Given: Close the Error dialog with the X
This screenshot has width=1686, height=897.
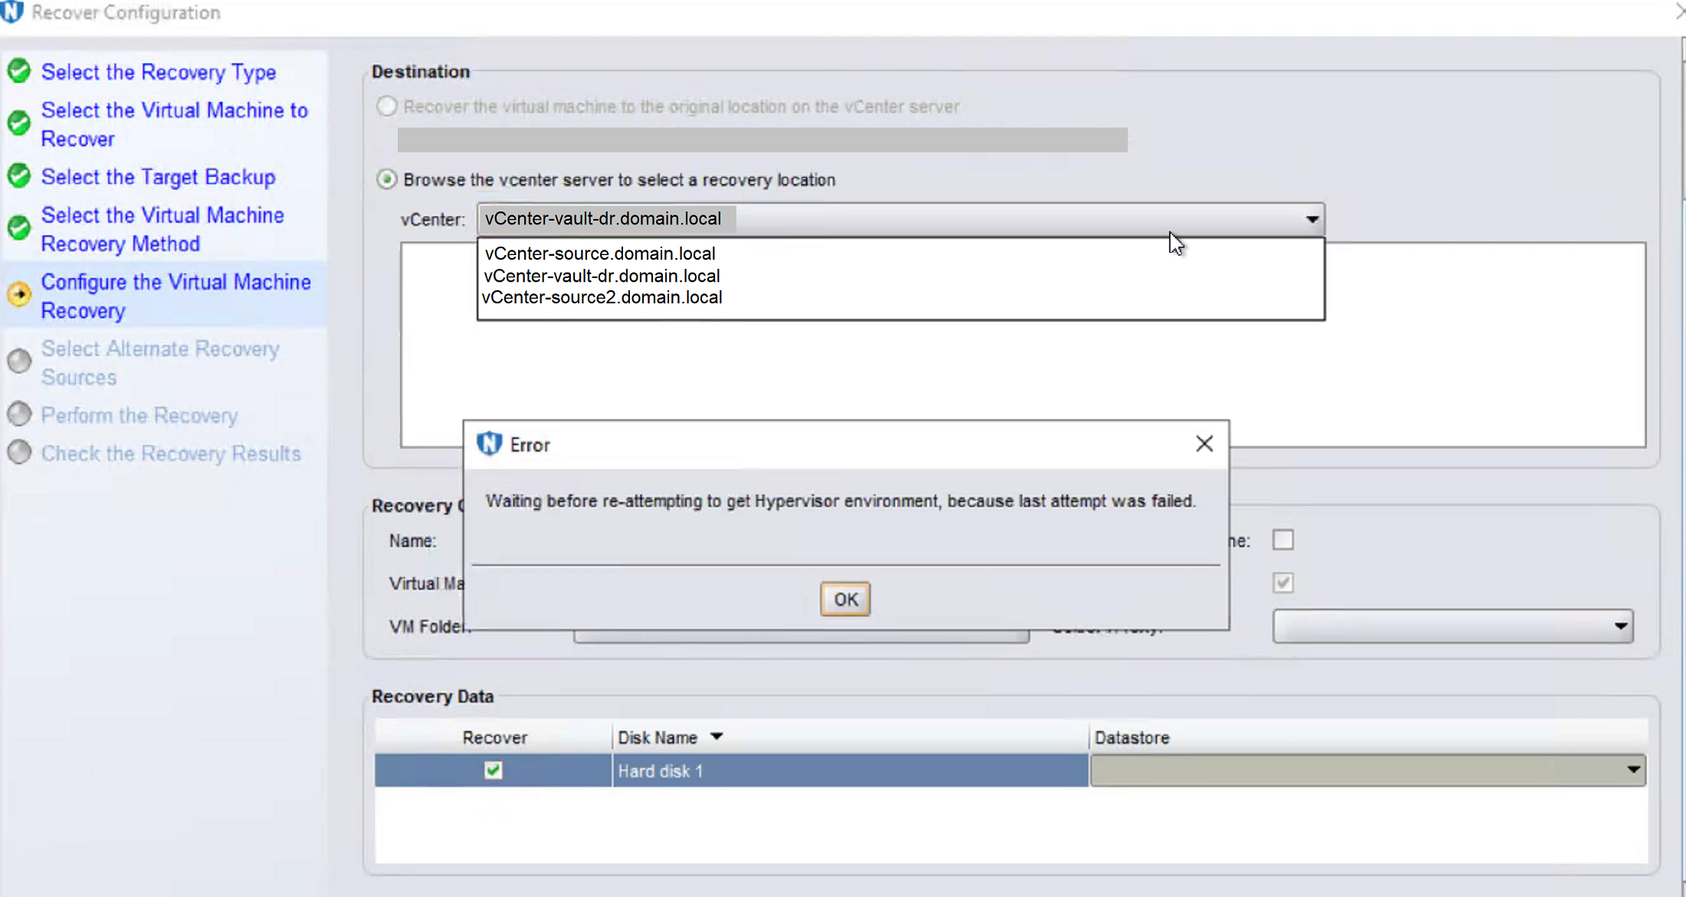Looking at the screenshot, I should (x=1204, y=444).
